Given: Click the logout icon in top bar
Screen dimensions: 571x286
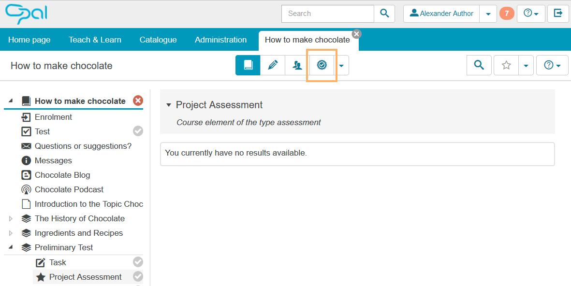Looking at the screenshot, I should point(558,14).
